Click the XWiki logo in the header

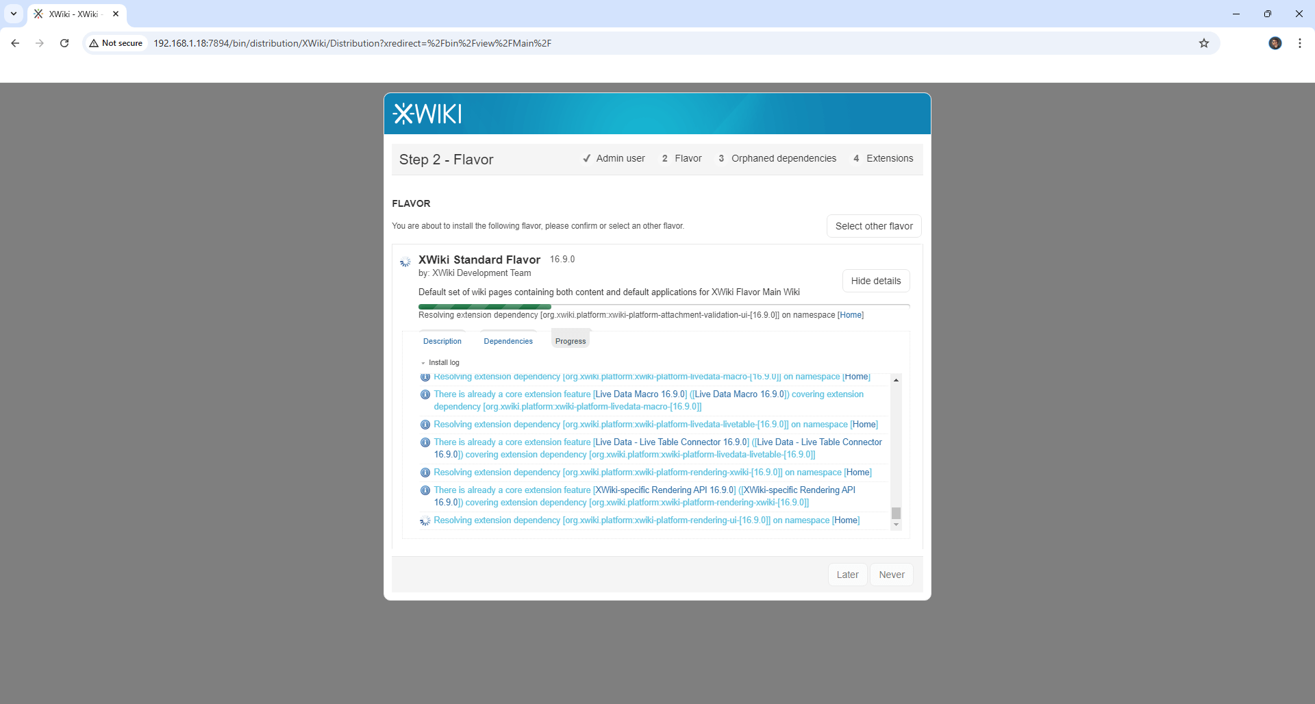[427, 114]
